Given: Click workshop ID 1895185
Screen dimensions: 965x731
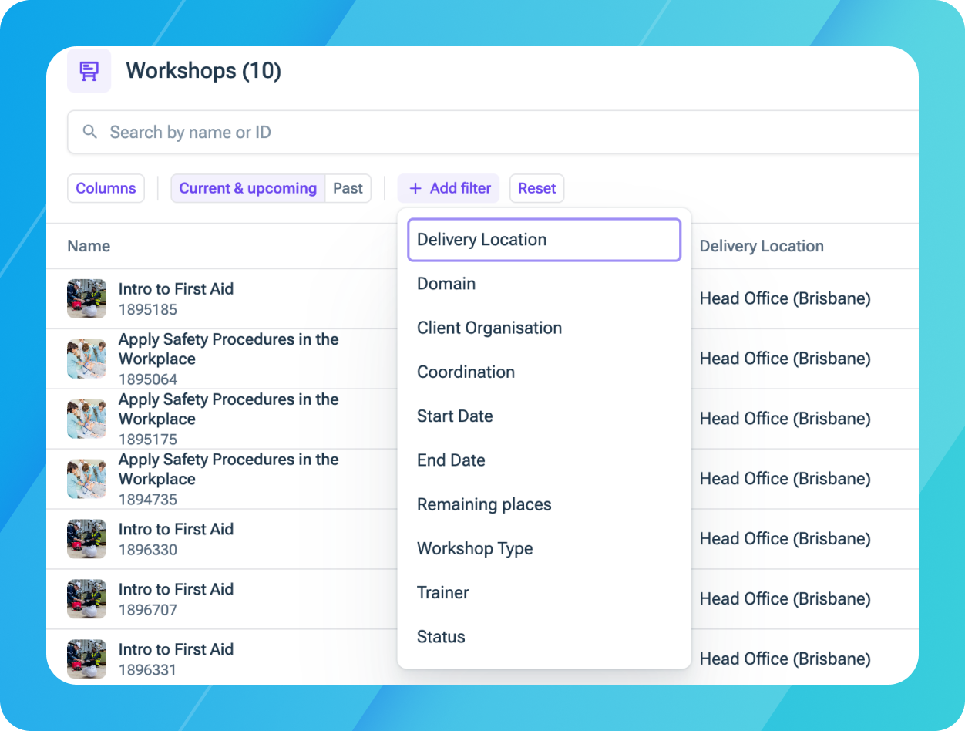Looking at the screenshot, I should tap(148, 310).
